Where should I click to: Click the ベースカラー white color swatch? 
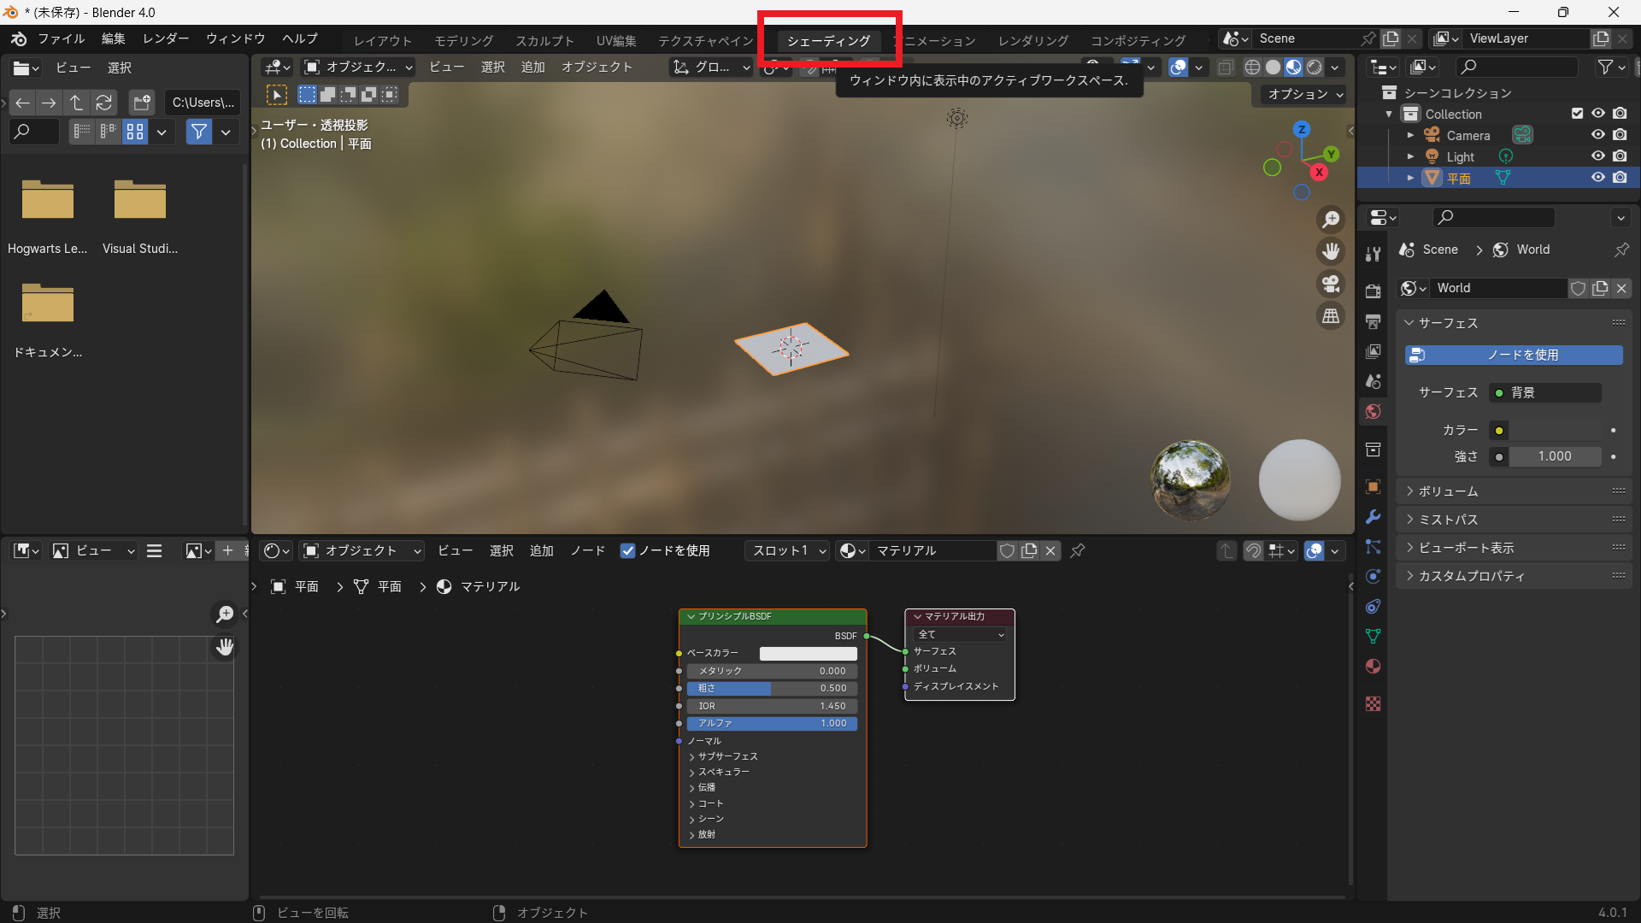click(808, 653)
